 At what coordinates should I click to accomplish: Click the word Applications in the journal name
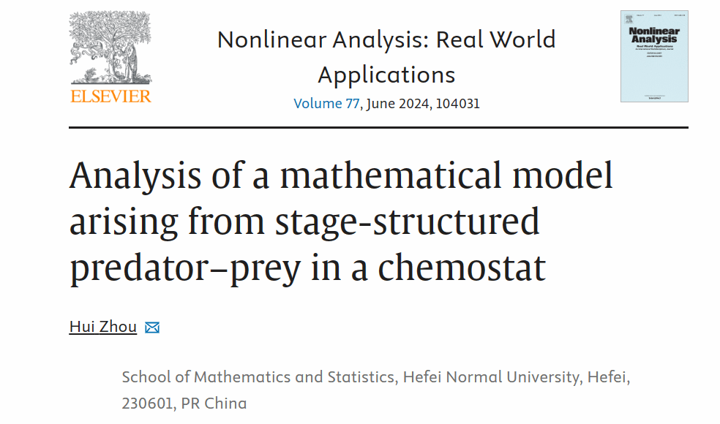pyautogui.click(x=386, y=75)
